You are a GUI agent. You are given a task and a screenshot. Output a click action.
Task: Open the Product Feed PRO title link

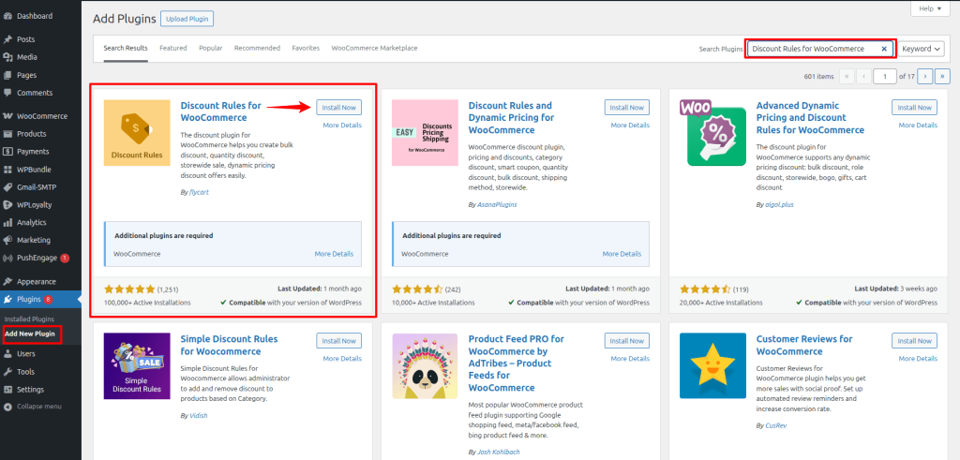(517, 364)
